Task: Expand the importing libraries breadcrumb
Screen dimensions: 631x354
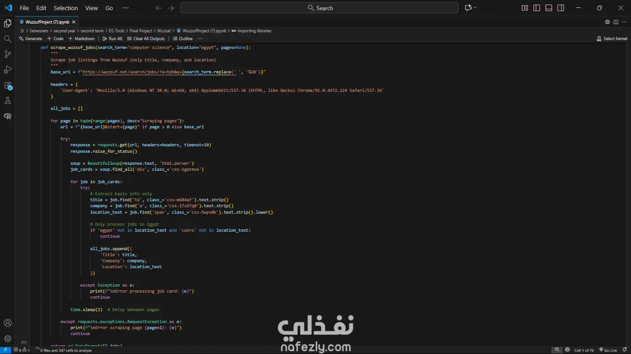Action: [251, 31]
